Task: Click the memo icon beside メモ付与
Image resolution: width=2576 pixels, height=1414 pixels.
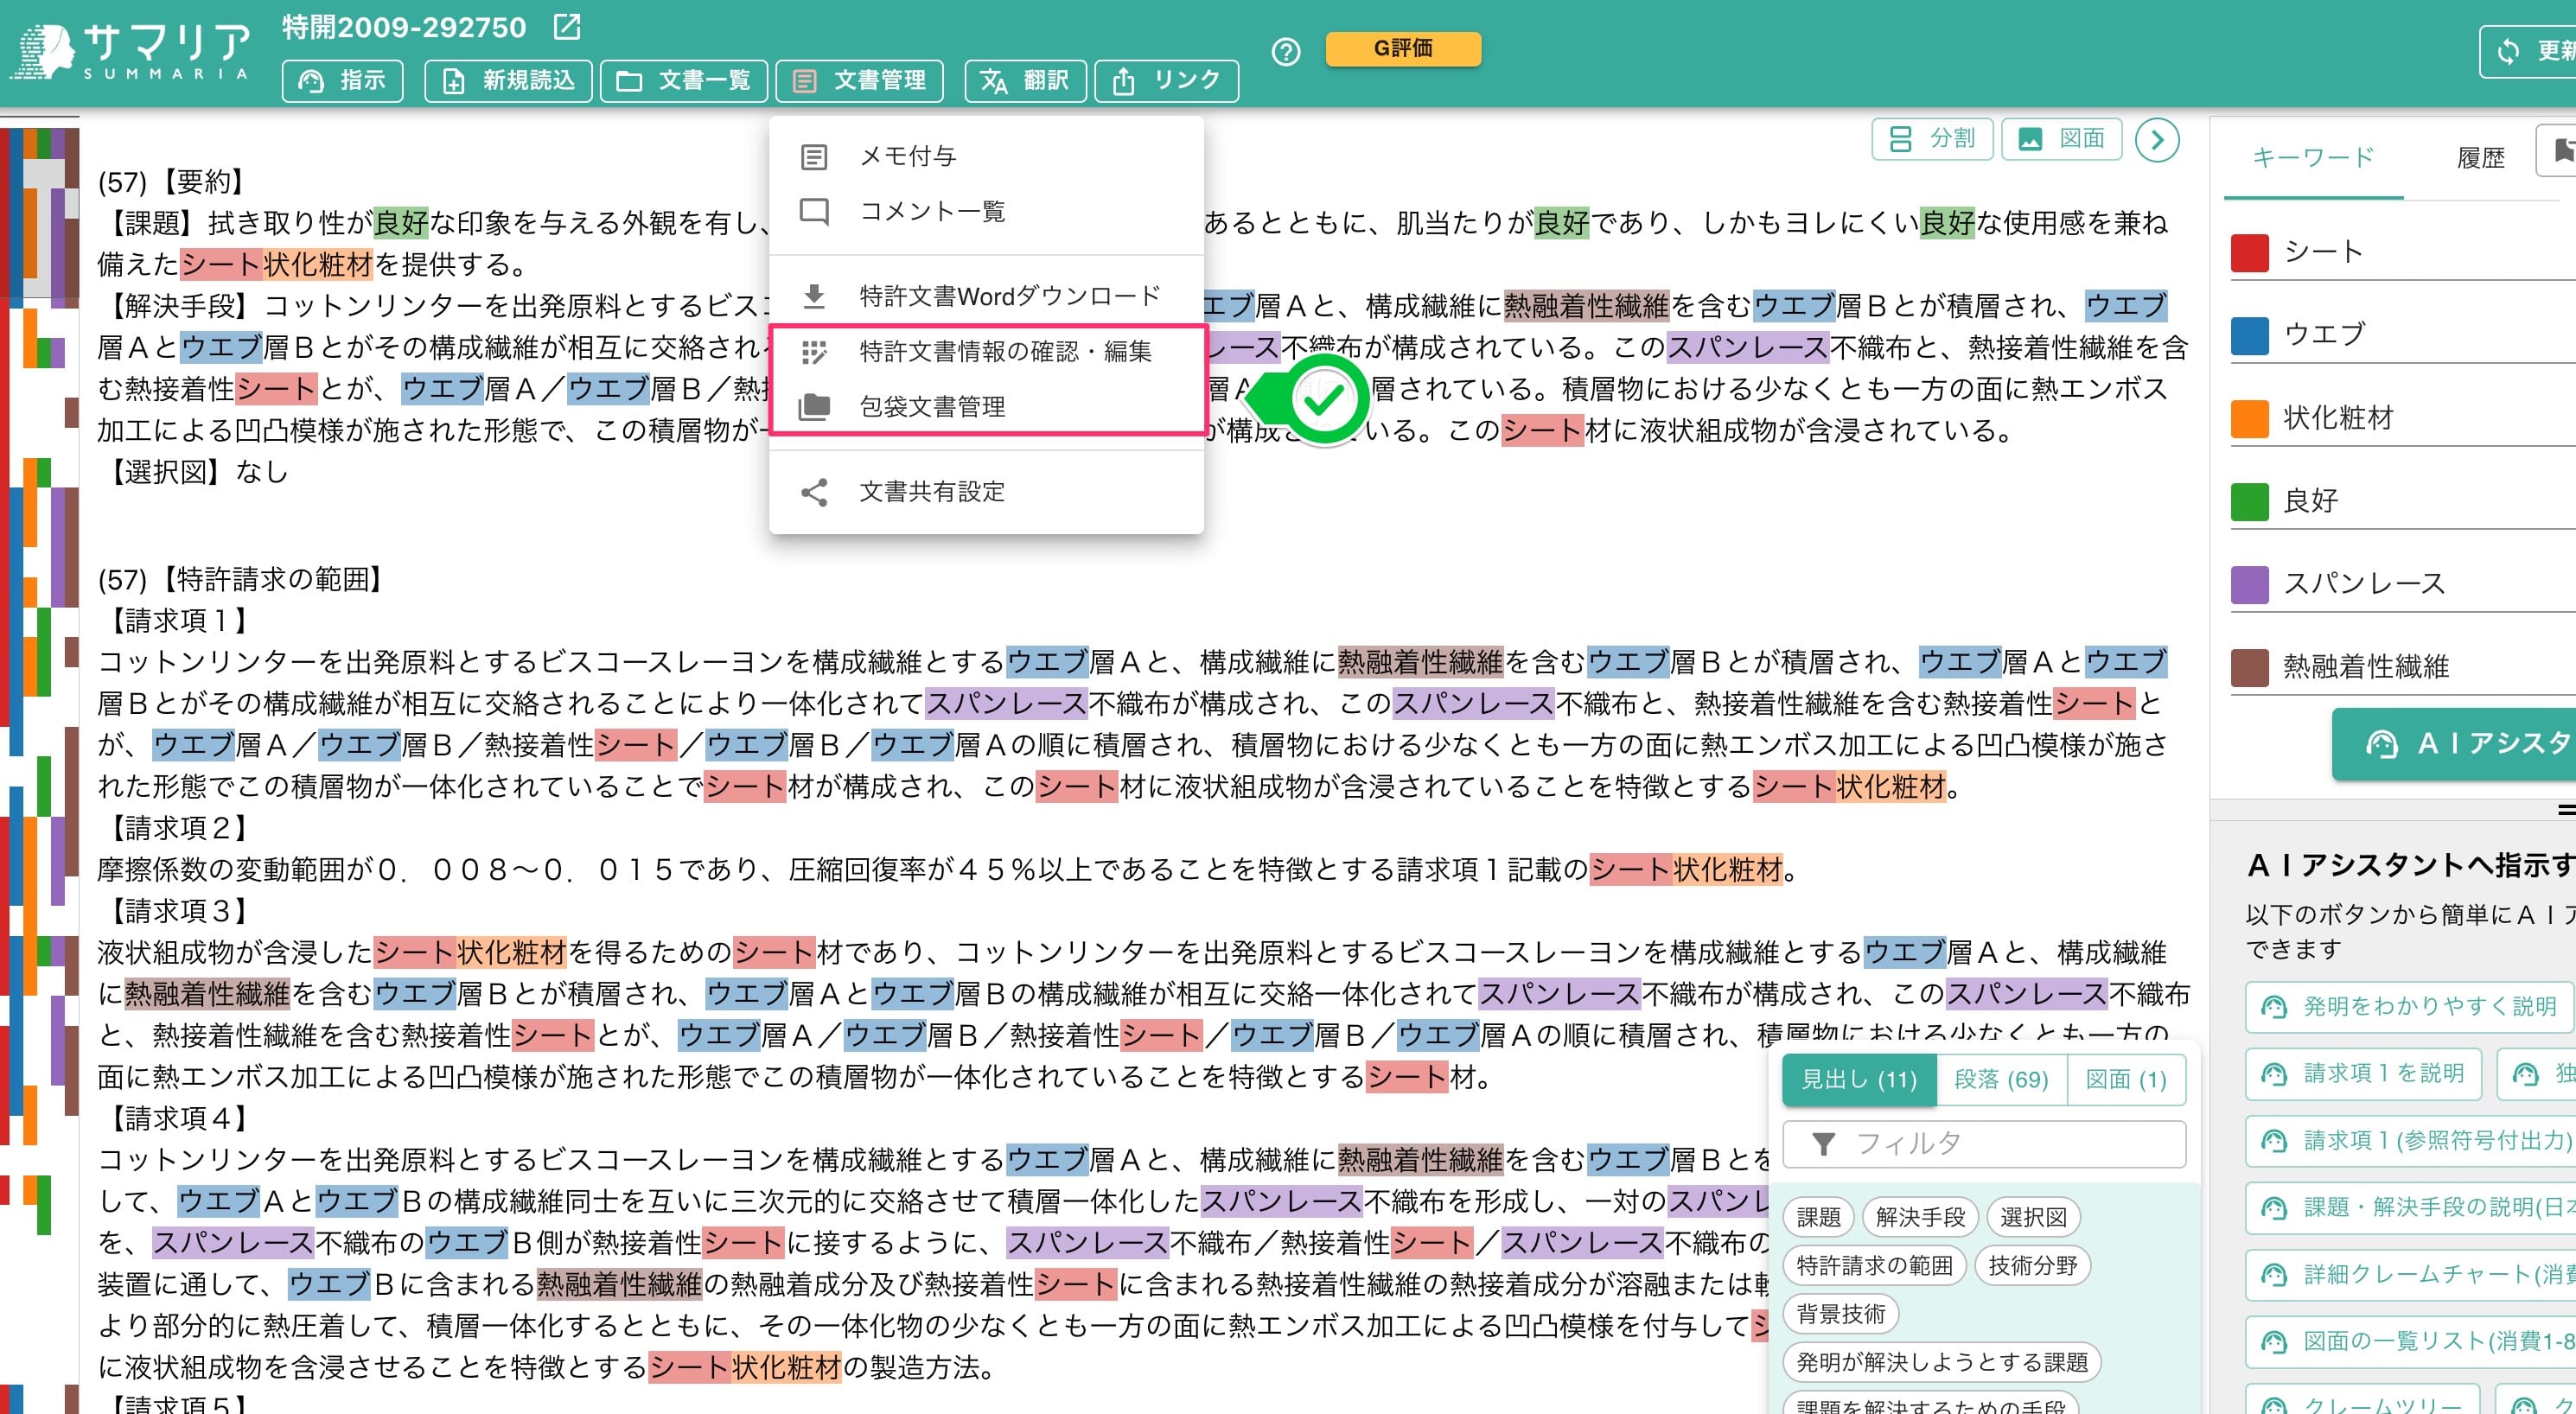Action: (x=814, y=157)
